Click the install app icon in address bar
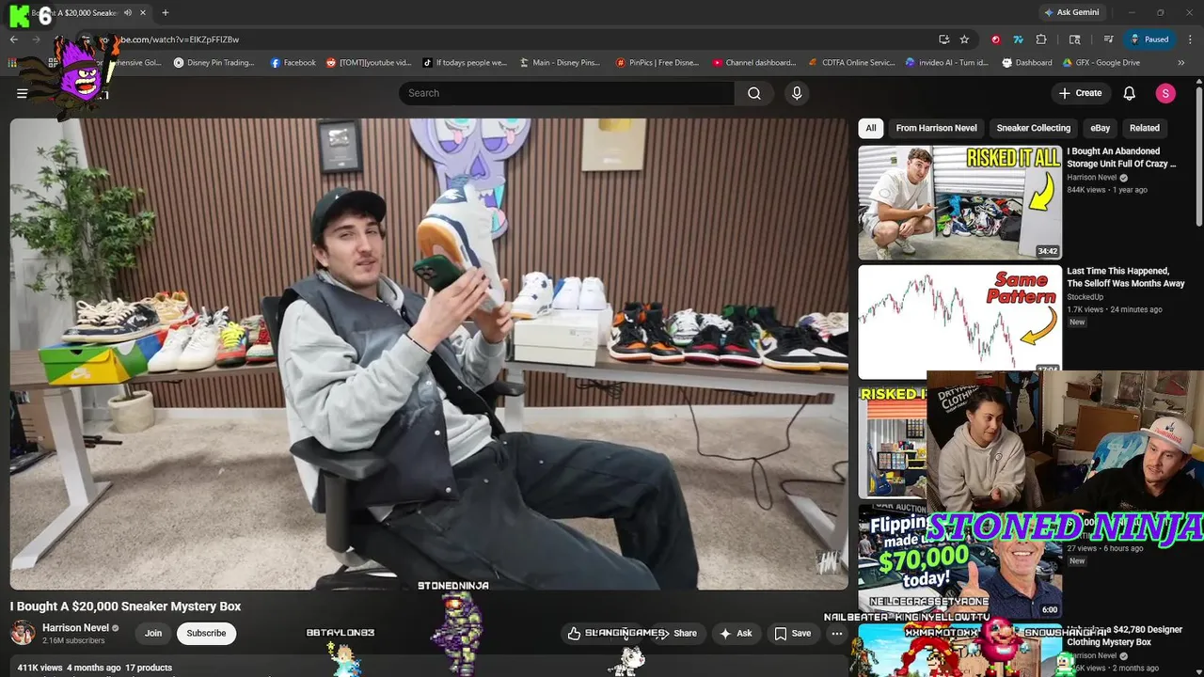Screen dimensions: 1204x677 [943, 39]
